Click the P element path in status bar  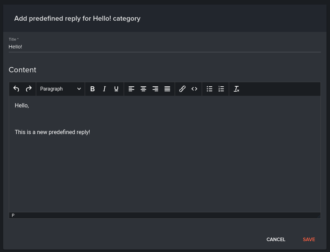coord(13,215)
